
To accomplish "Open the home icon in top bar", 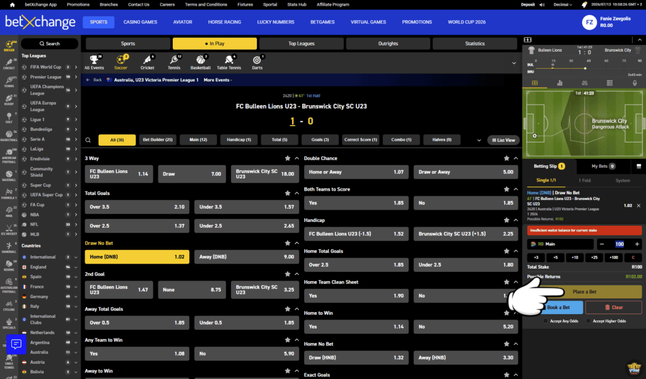I will [12, 5].
